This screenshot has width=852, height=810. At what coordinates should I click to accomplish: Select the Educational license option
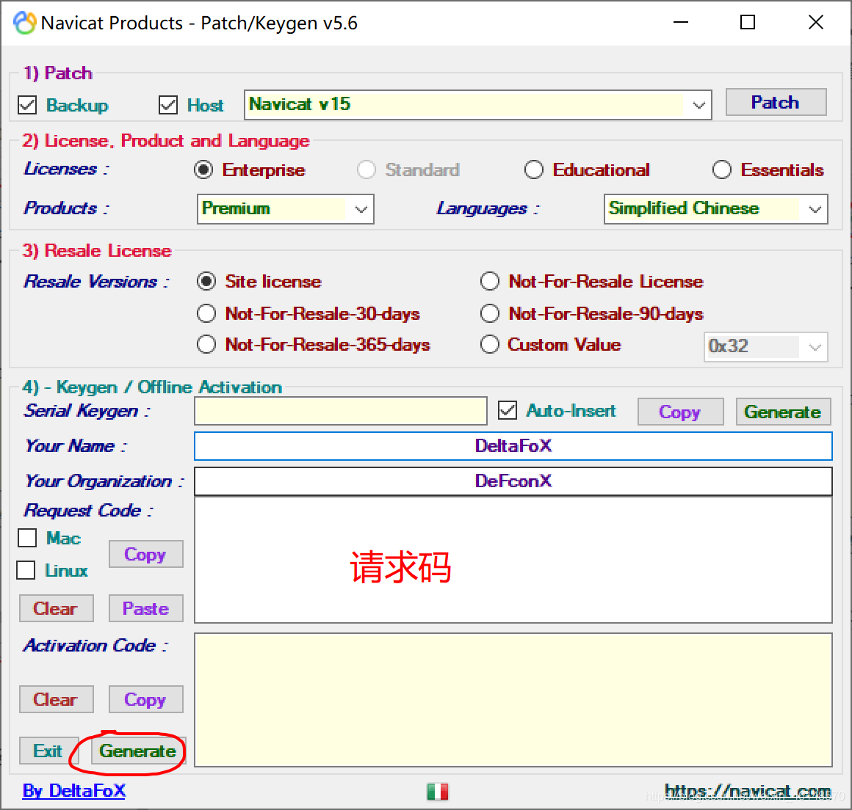(533, 170)
